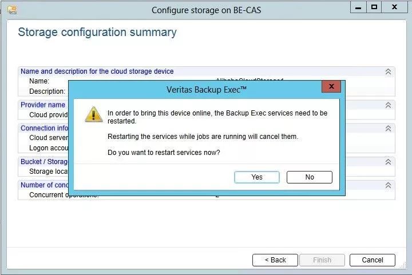Go back with the < Back button
Image resolution: width=412 pixels, height=275 pixels.
tap(275, 260)
